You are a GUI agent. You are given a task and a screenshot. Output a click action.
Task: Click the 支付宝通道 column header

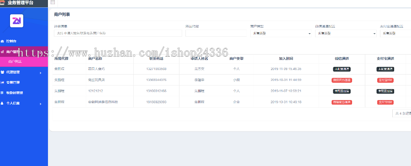click(x=385, y=59)
